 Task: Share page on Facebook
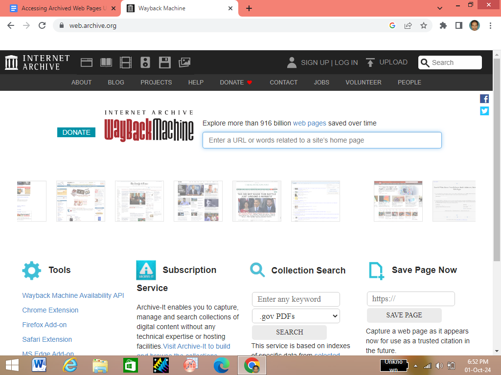tap(484, 99)
